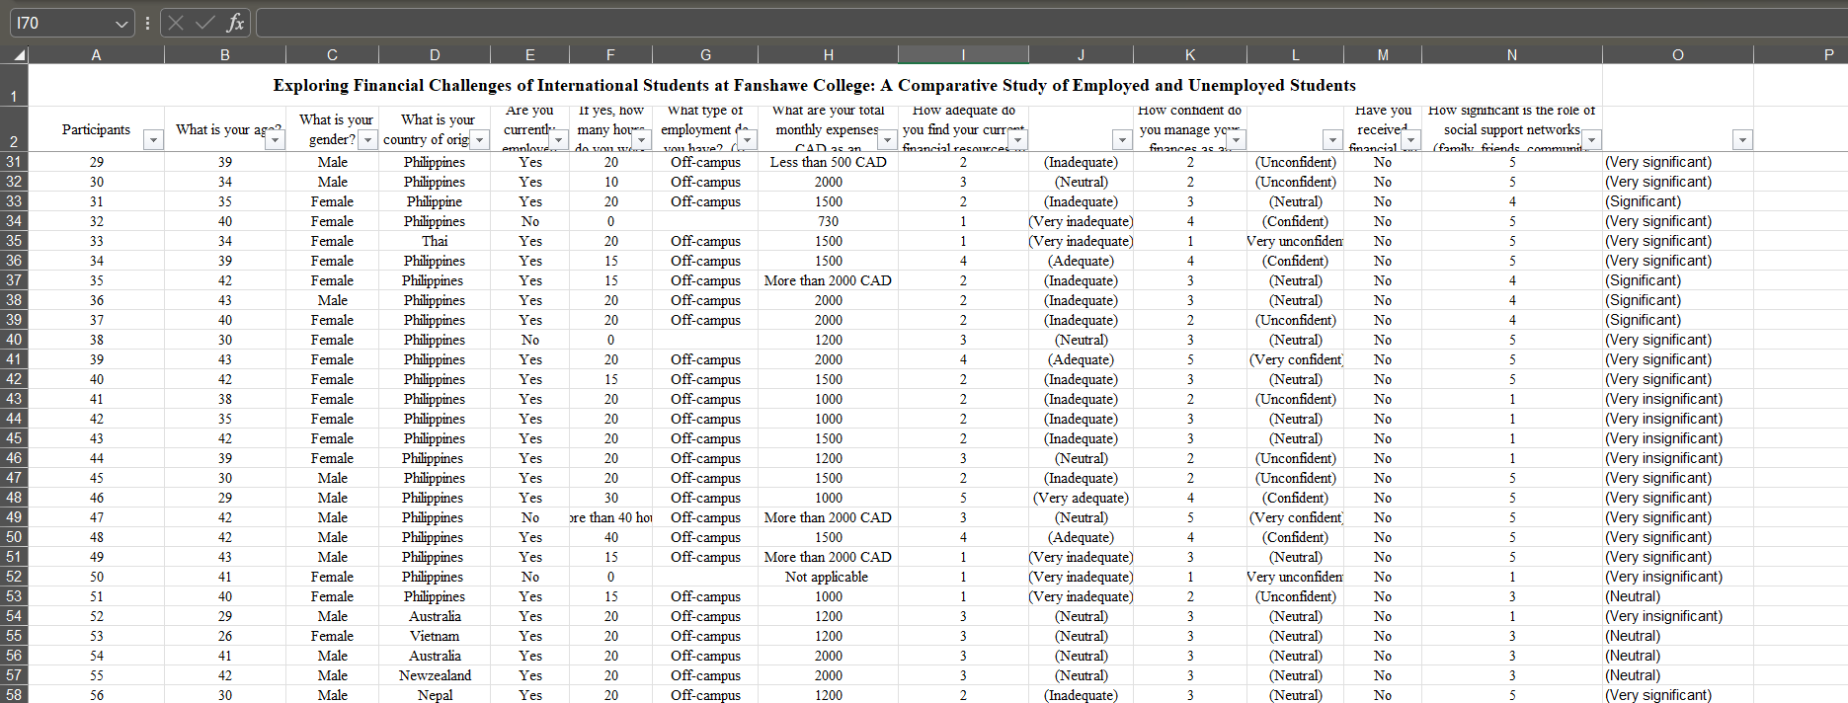Select the highlighted column I header
The width and height of the screenshot is (1848, 703).
tap(963, 55)
